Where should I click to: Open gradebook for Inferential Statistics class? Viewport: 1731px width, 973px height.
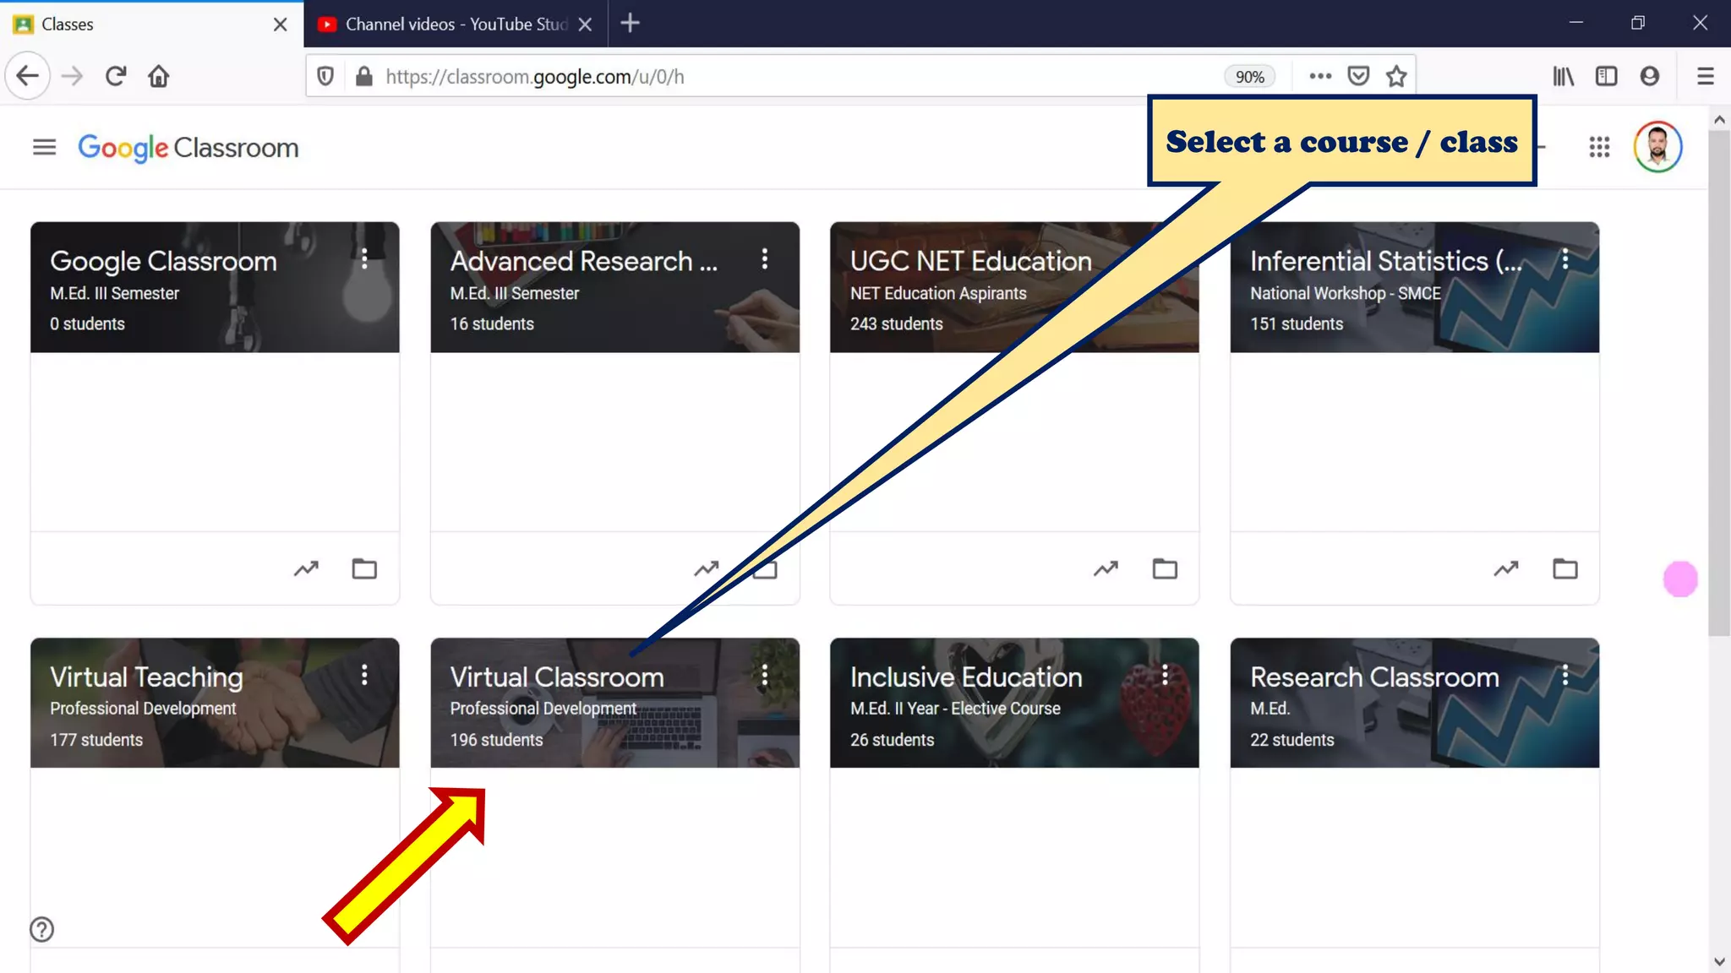point(1506,568)
